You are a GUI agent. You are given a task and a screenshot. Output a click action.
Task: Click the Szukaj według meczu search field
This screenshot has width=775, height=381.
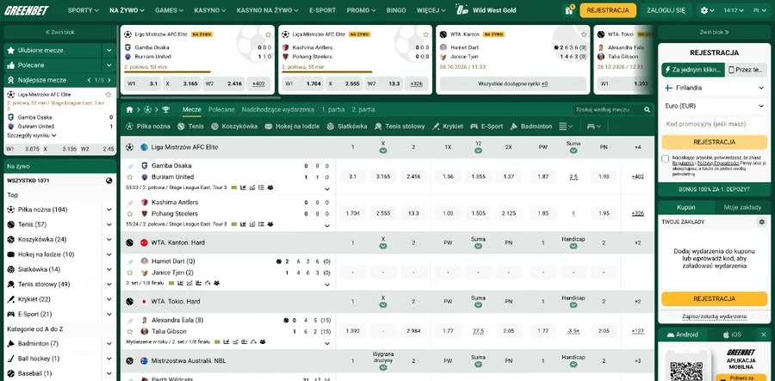pos(608,109)
